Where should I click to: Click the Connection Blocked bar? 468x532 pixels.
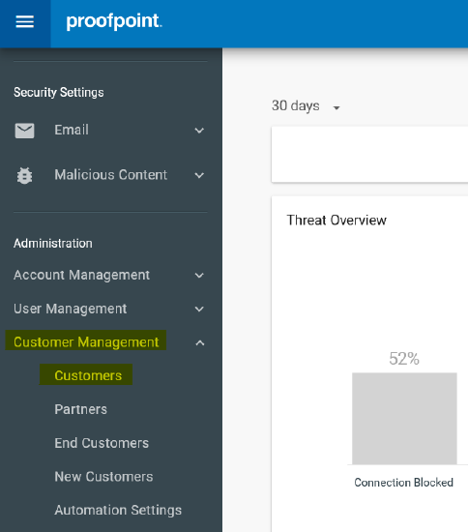pyautogui.click(x=404, y=418)
